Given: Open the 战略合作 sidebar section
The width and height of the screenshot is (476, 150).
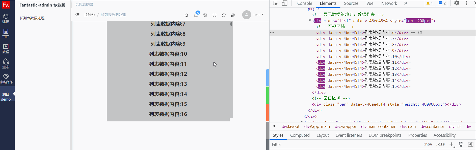Looking at the screenshot, I should pos(6,79).
